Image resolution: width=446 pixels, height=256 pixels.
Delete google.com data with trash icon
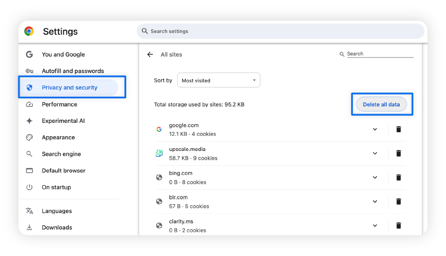[398, 130]
